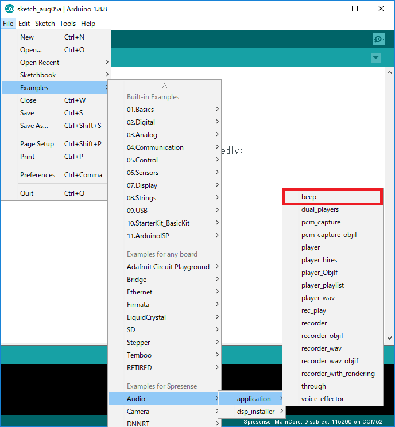
Task: Expand the dsp_installer submenu
Action: point(255,412)
